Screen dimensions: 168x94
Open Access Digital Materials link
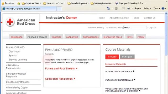(120, 71)
